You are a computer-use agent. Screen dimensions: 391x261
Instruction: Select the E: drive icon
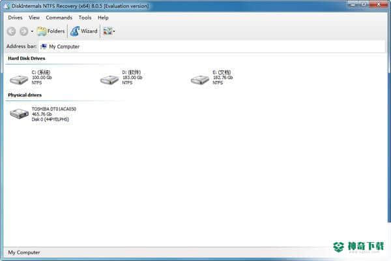[200, 80]
